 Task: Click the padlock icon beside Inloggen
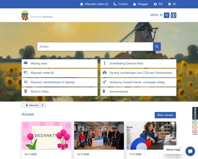pos(135,4)
